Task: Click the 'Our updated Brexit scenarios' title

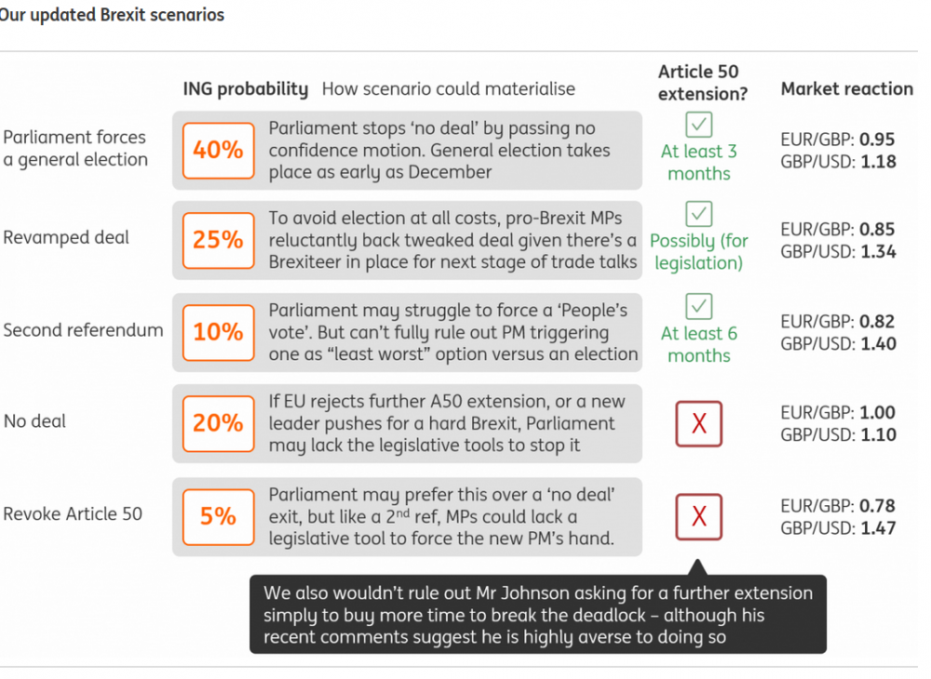Action: 112,16
